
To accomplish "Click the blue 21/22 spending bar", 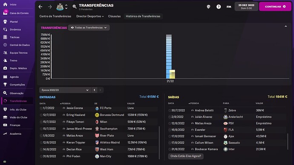I will point(169,56).
